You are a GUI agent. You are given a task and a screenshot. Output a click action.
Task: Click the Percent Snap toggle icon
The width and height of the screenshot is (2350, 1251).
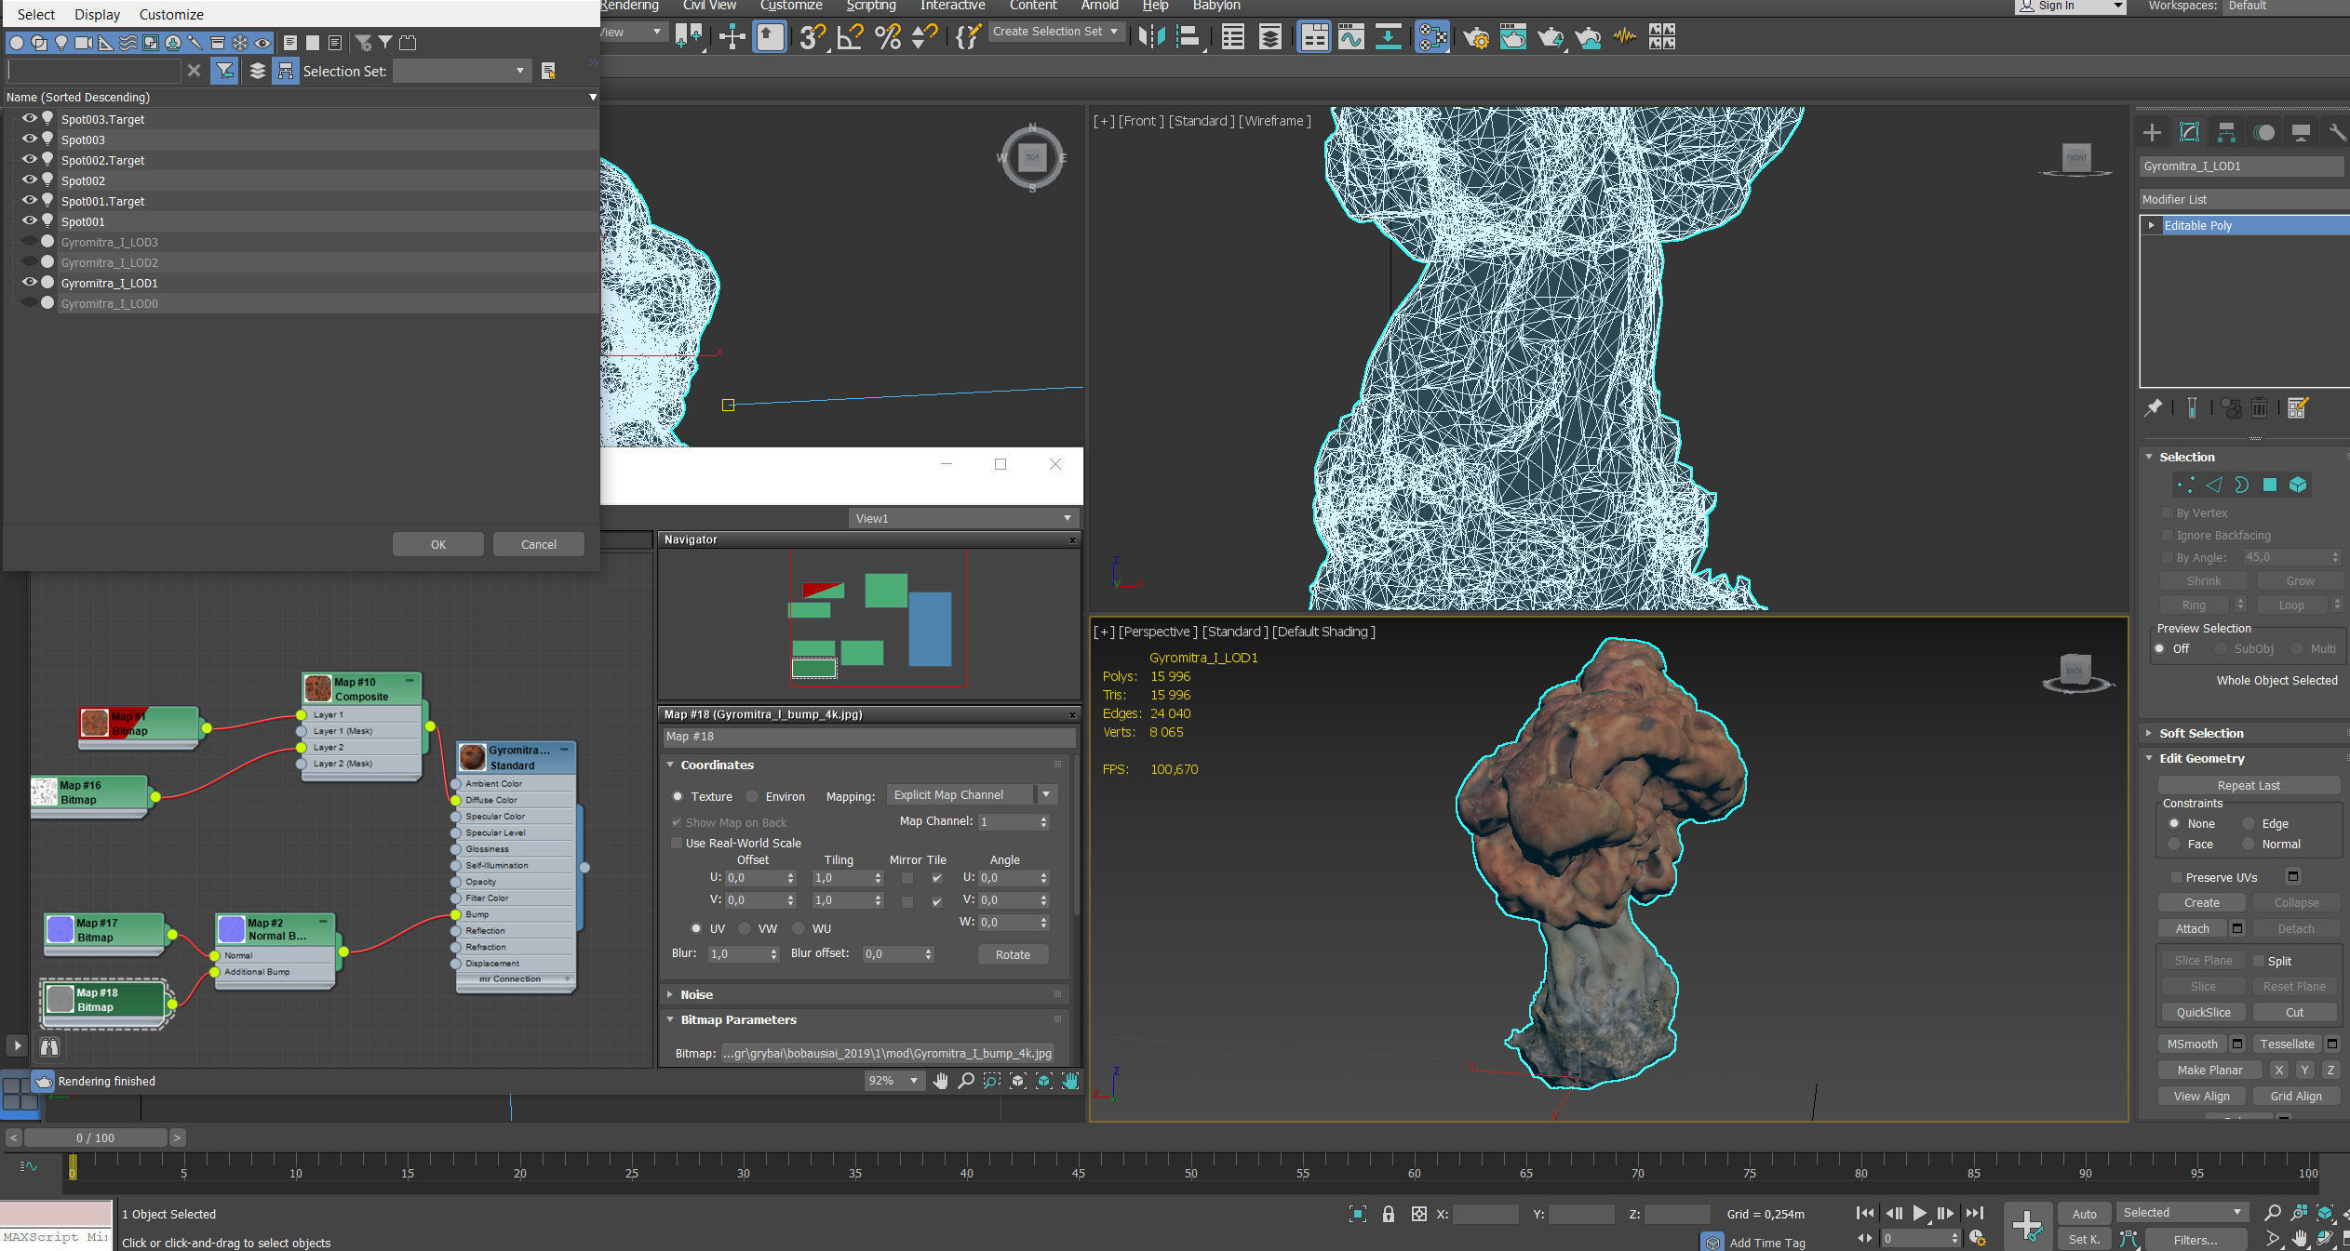point(888,36)
